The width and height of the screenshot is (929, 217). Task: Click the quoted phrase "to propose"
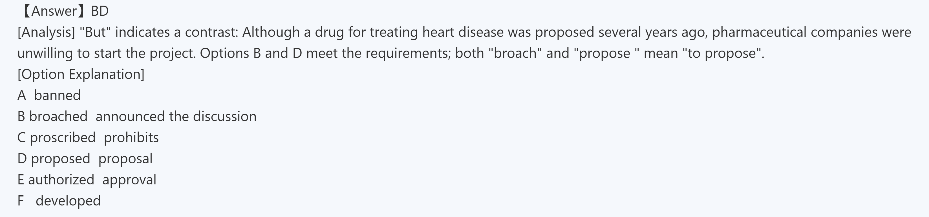(722, 53)
